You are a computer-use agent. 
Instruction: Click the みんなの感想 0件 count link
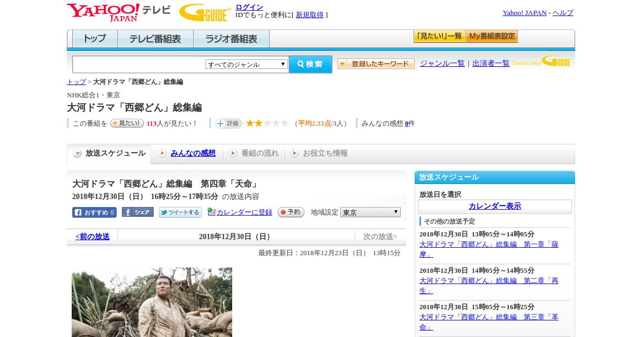tap(407, 124)
